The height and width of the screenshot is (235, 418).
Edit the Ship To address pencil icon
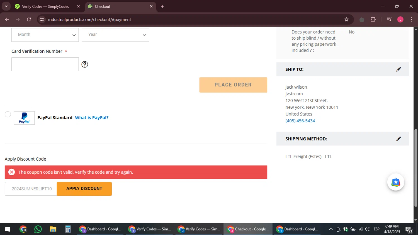[398, 69]
